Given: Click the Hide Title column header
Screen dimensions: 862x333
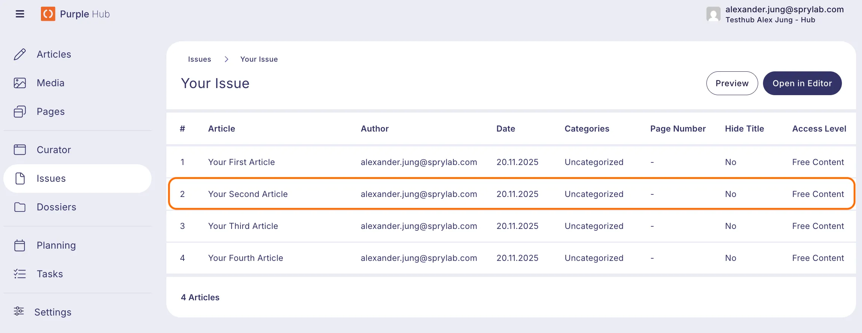Looking at the screenshot, I should tap(744, 129).
